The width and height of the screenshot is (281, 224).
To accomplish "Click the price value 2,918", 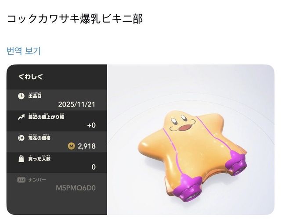I will tap(87, 146).
